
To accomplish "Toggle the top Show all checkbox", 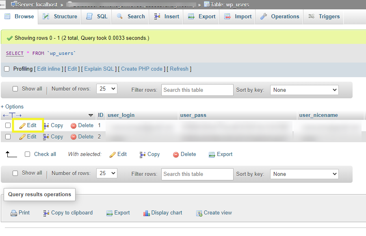I will (15, 89).
